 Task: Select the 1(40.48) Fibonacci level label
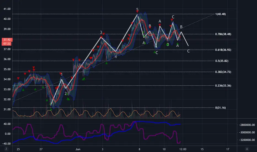(x=220, y=14)
